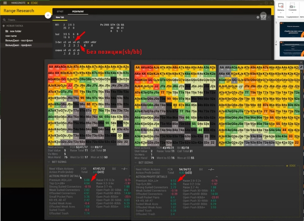Select the JJ cell in the left matrix

pyautogui.click(x=70, y=86)
